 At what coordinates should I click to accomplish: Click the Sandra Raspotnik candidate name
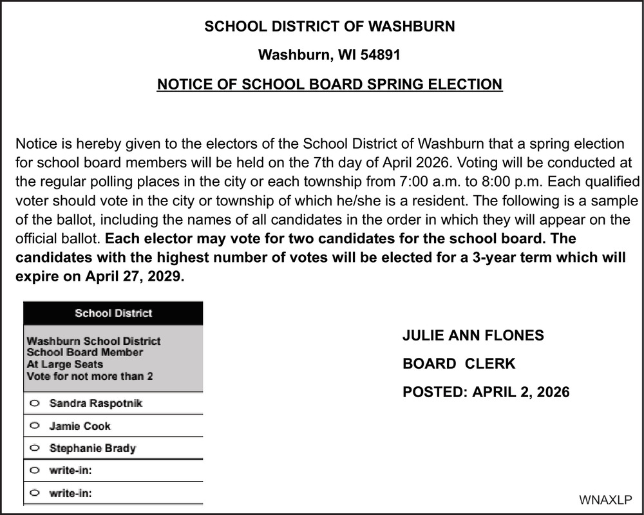tap(95, 404)
